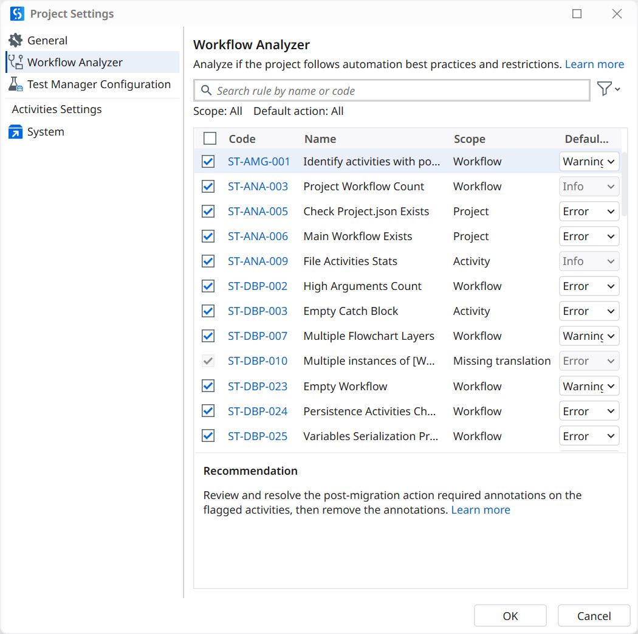Click the UiPath Studio logo in title bar
638x634 pixels.
[17, 13]
